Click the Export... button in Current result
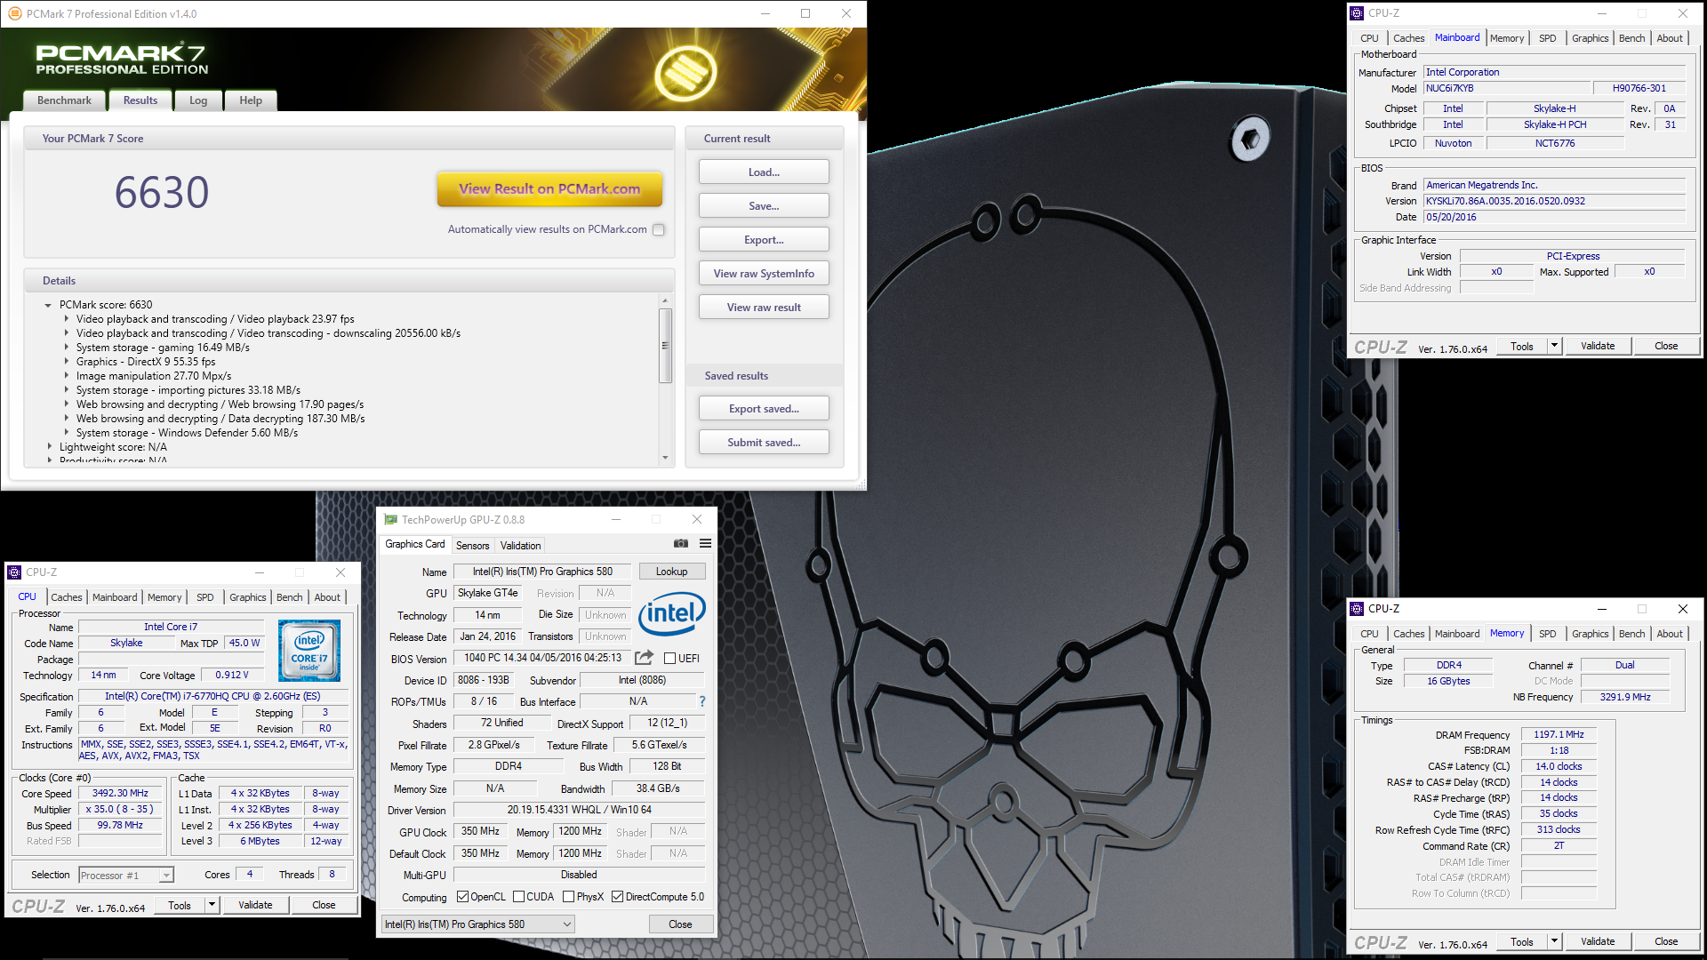The height and width of the screenshot is (960, 1707). coord(764,240)
